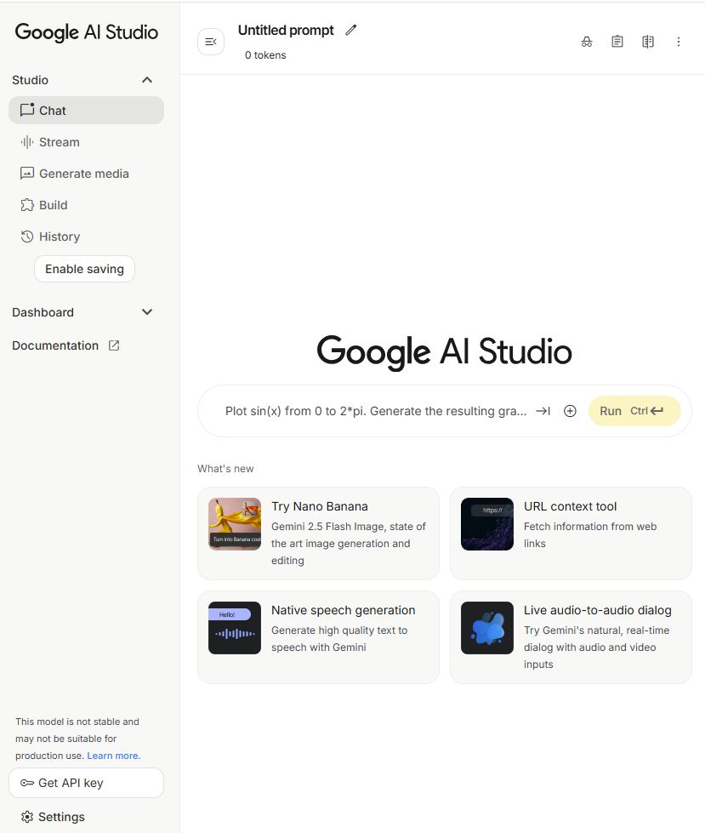Screen dimensions: 705x833
Task: Click the Run button
Action: tap(634, 411)
